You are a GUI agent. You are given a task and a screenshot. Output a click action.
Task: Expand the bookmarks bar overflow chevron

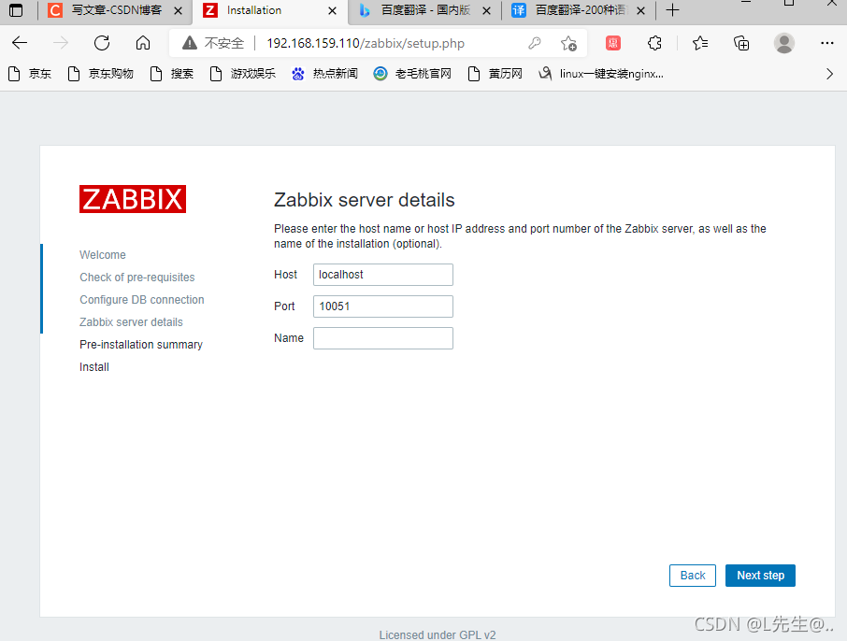(830, 74)
